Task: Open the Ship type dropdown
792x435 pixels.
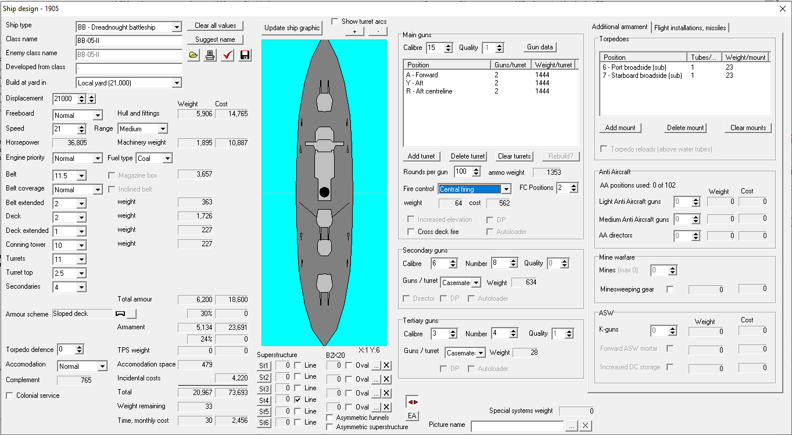Action: tap(177, 27)
